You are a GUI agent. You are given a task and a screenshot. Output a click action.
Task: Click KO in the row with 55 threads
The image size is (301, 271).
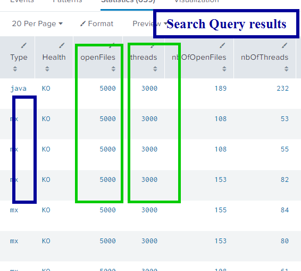coord(46,149)
